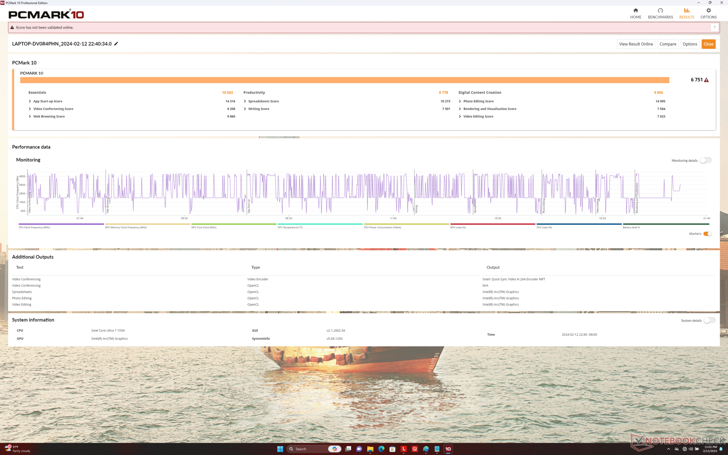The image size is (728, 455).
Task: Click the Microsoft Edge taskbar icon
Action: pos(381,449)
